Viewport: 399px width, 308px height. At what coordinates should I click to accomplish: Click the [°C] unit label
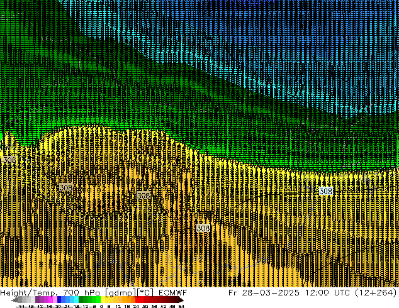click(x=145, y=293)
